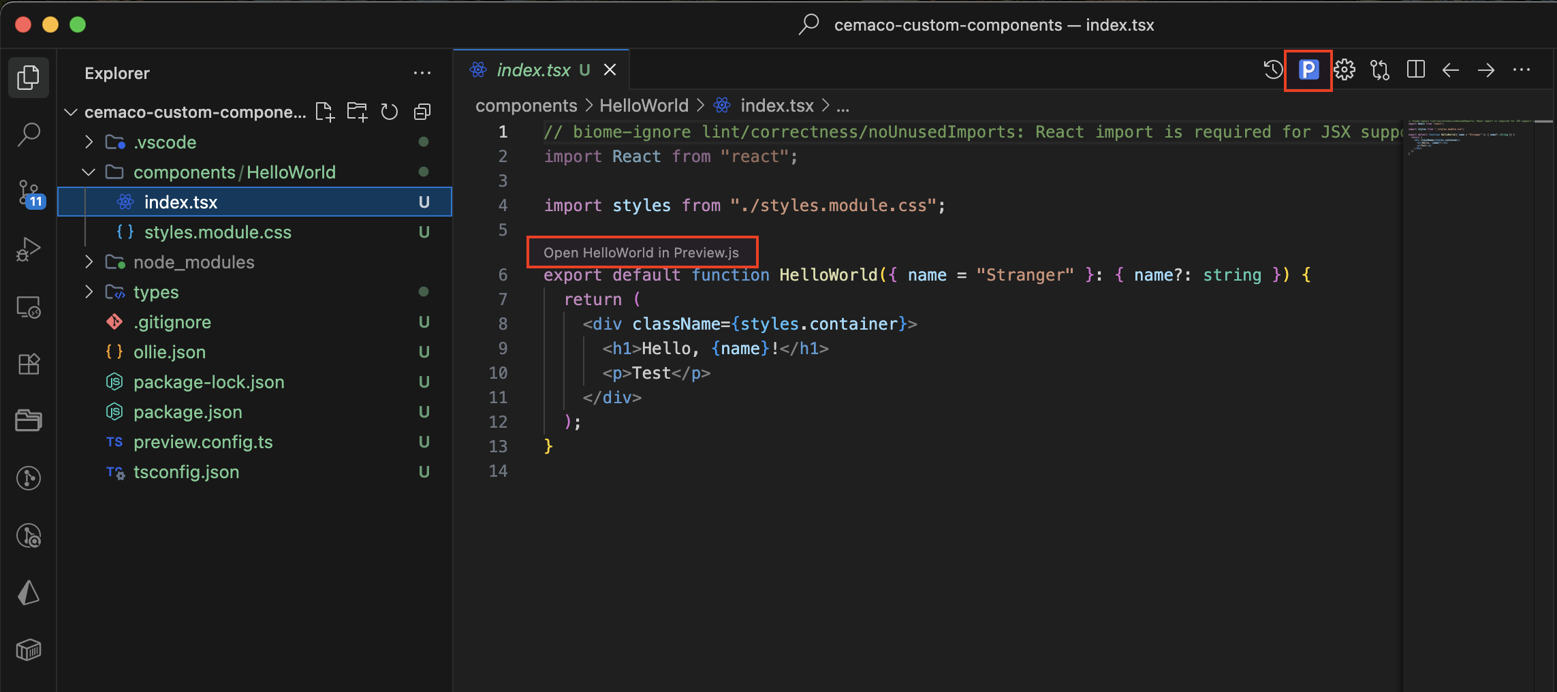Click line number 6 in gutter
Image resolution: width=1557 pixels, height=692 pixels.
click(x=503, y=274)
